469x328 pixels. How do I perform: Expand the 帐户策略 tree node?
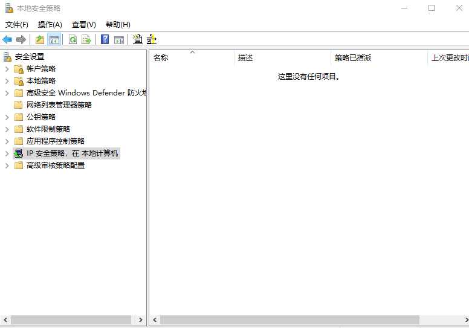tap(7, 69)
